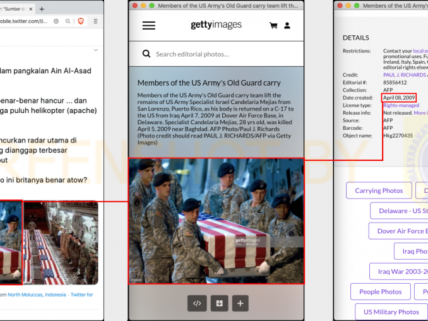Click the Brave shield icon
The width and height of the screenshot is (428, 321).
point(81,21)
